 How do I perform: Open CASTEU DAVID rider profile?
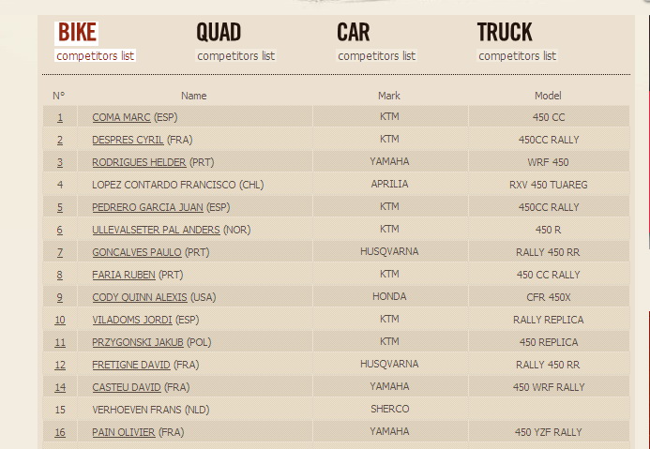click(127, 387)
